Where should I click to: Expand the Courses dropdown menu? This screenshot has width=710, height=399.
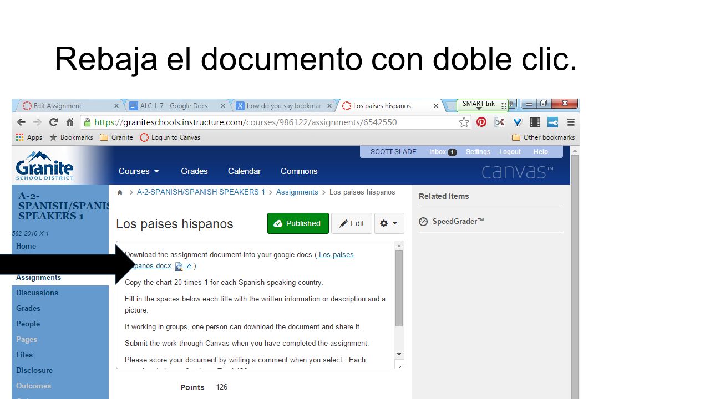[x=139, y=171]
